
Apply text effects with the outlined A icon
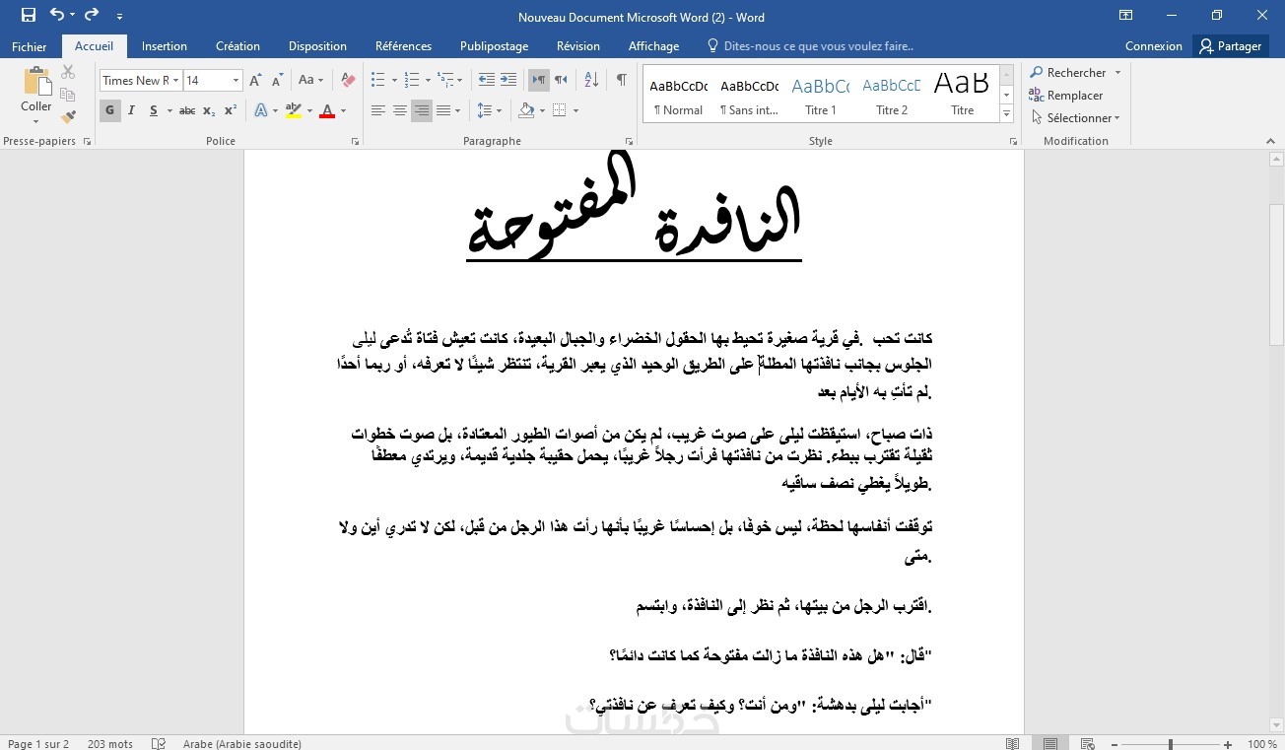261,110
